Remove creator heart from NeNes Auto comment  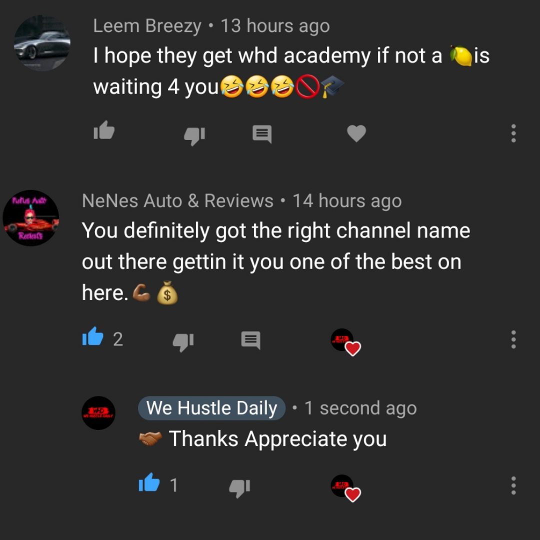click(346, 342)
